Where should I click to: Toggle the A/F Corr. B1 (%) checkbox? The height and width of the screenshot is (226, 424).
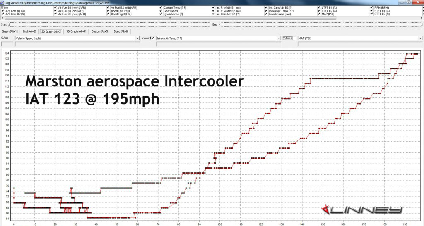click(x=3, y=11)
